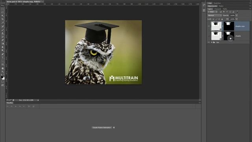Viewport: 252px width, 142px height.
Task: Select the Healing Brush tool
Action: [2, 26]
